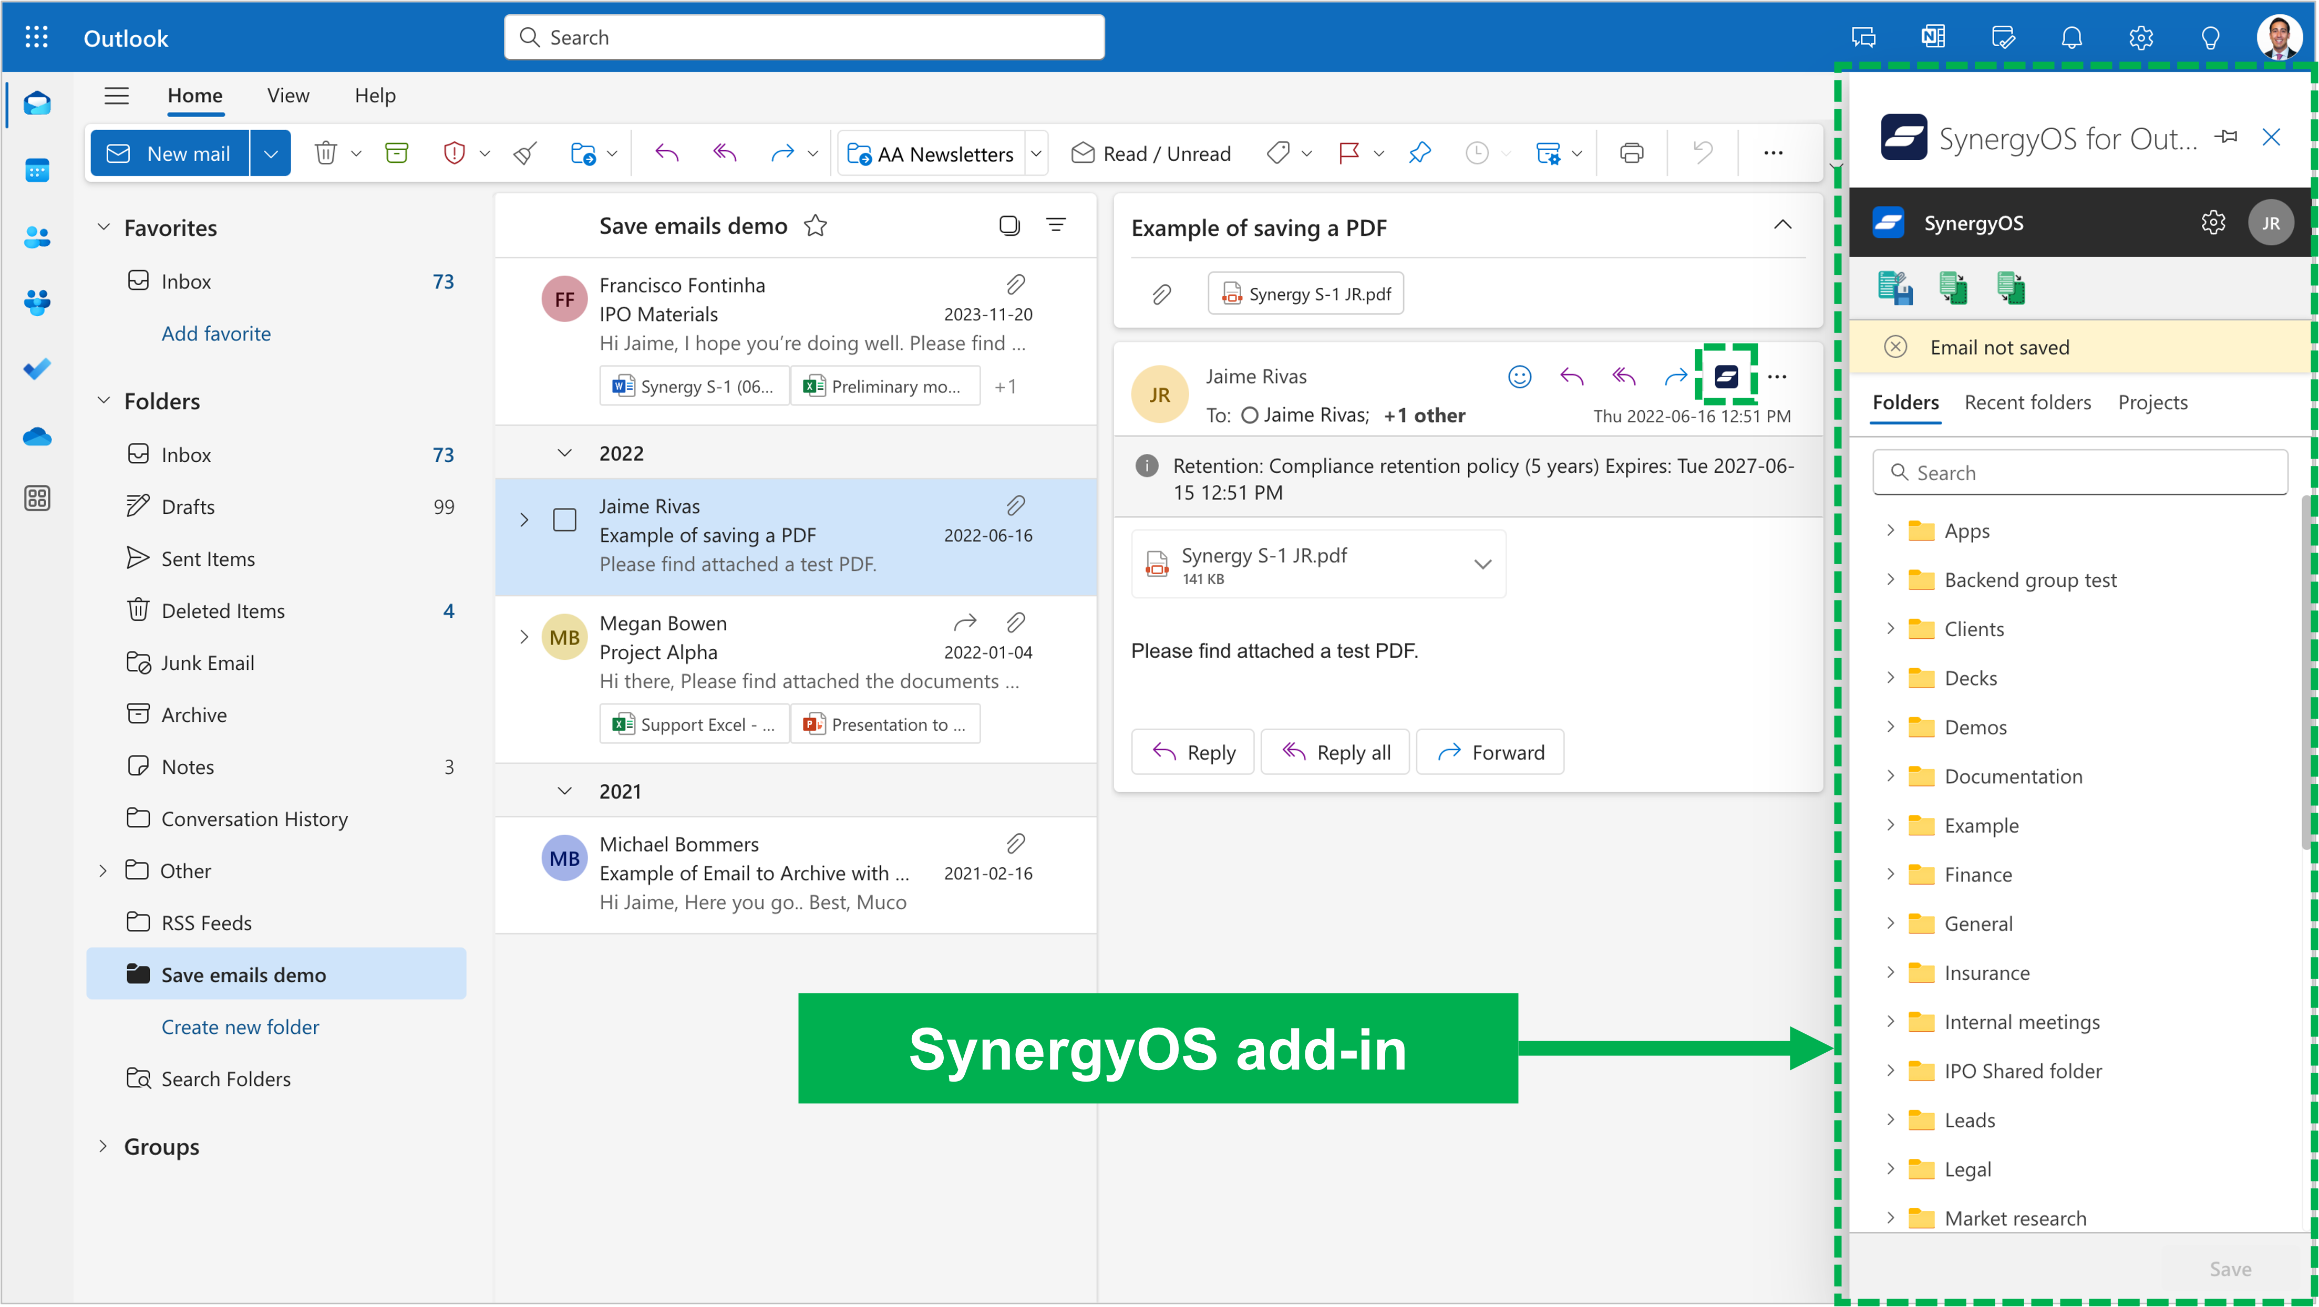Open ribbon more options ellipsis

[x=1774, y=153]
